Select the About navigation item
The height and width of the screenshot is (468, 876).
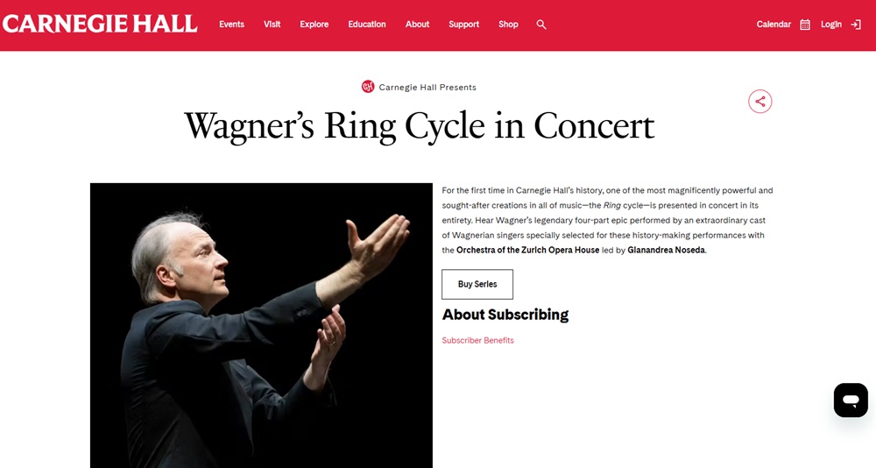417,25
